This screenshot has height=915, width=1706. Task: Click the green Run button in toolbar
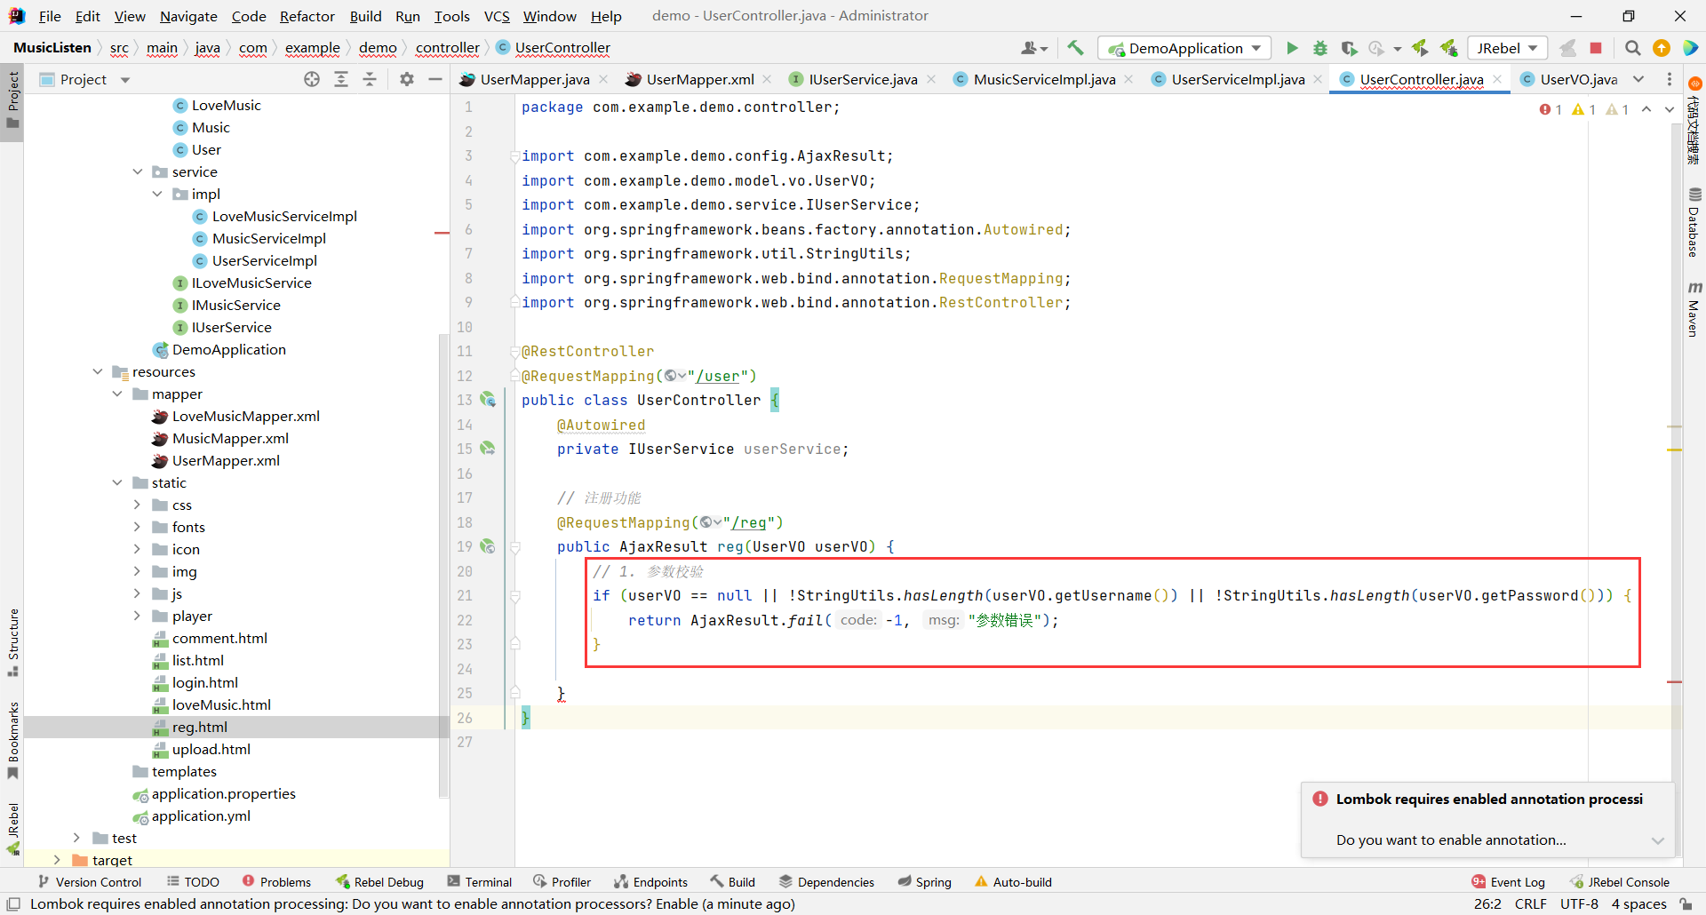(1292, 48)
